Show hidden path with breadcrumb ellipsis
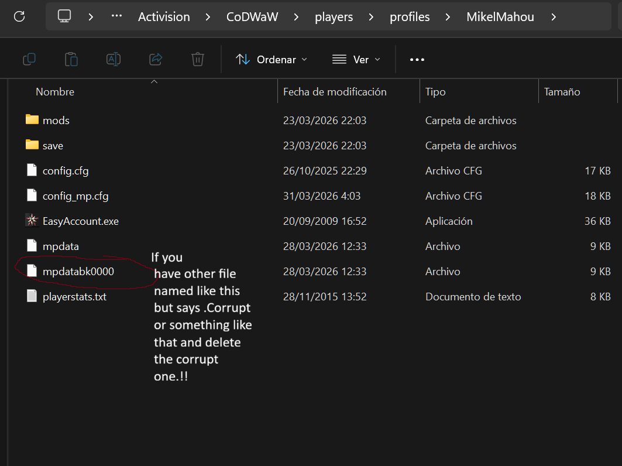Image resolution: width=622 pixels, height=466 pixels. (116, 17)
